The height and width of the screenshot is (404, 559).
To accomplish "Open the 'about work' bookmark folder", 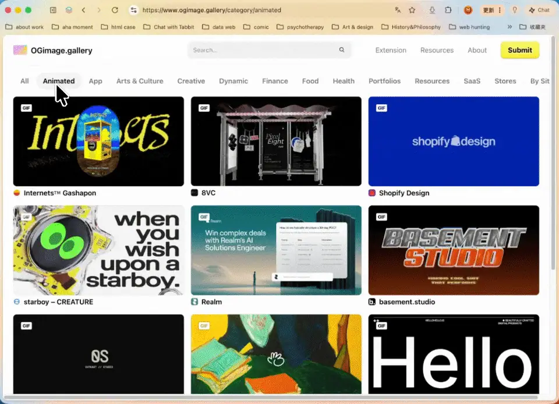I will [24, 27].
